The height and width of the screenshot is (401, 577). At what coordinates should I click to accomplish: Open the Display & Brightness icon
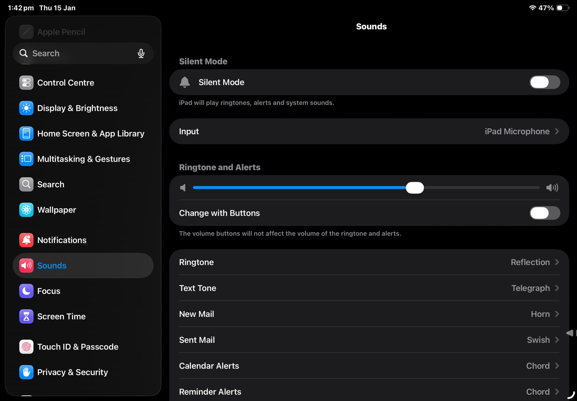tap(26, 108)
